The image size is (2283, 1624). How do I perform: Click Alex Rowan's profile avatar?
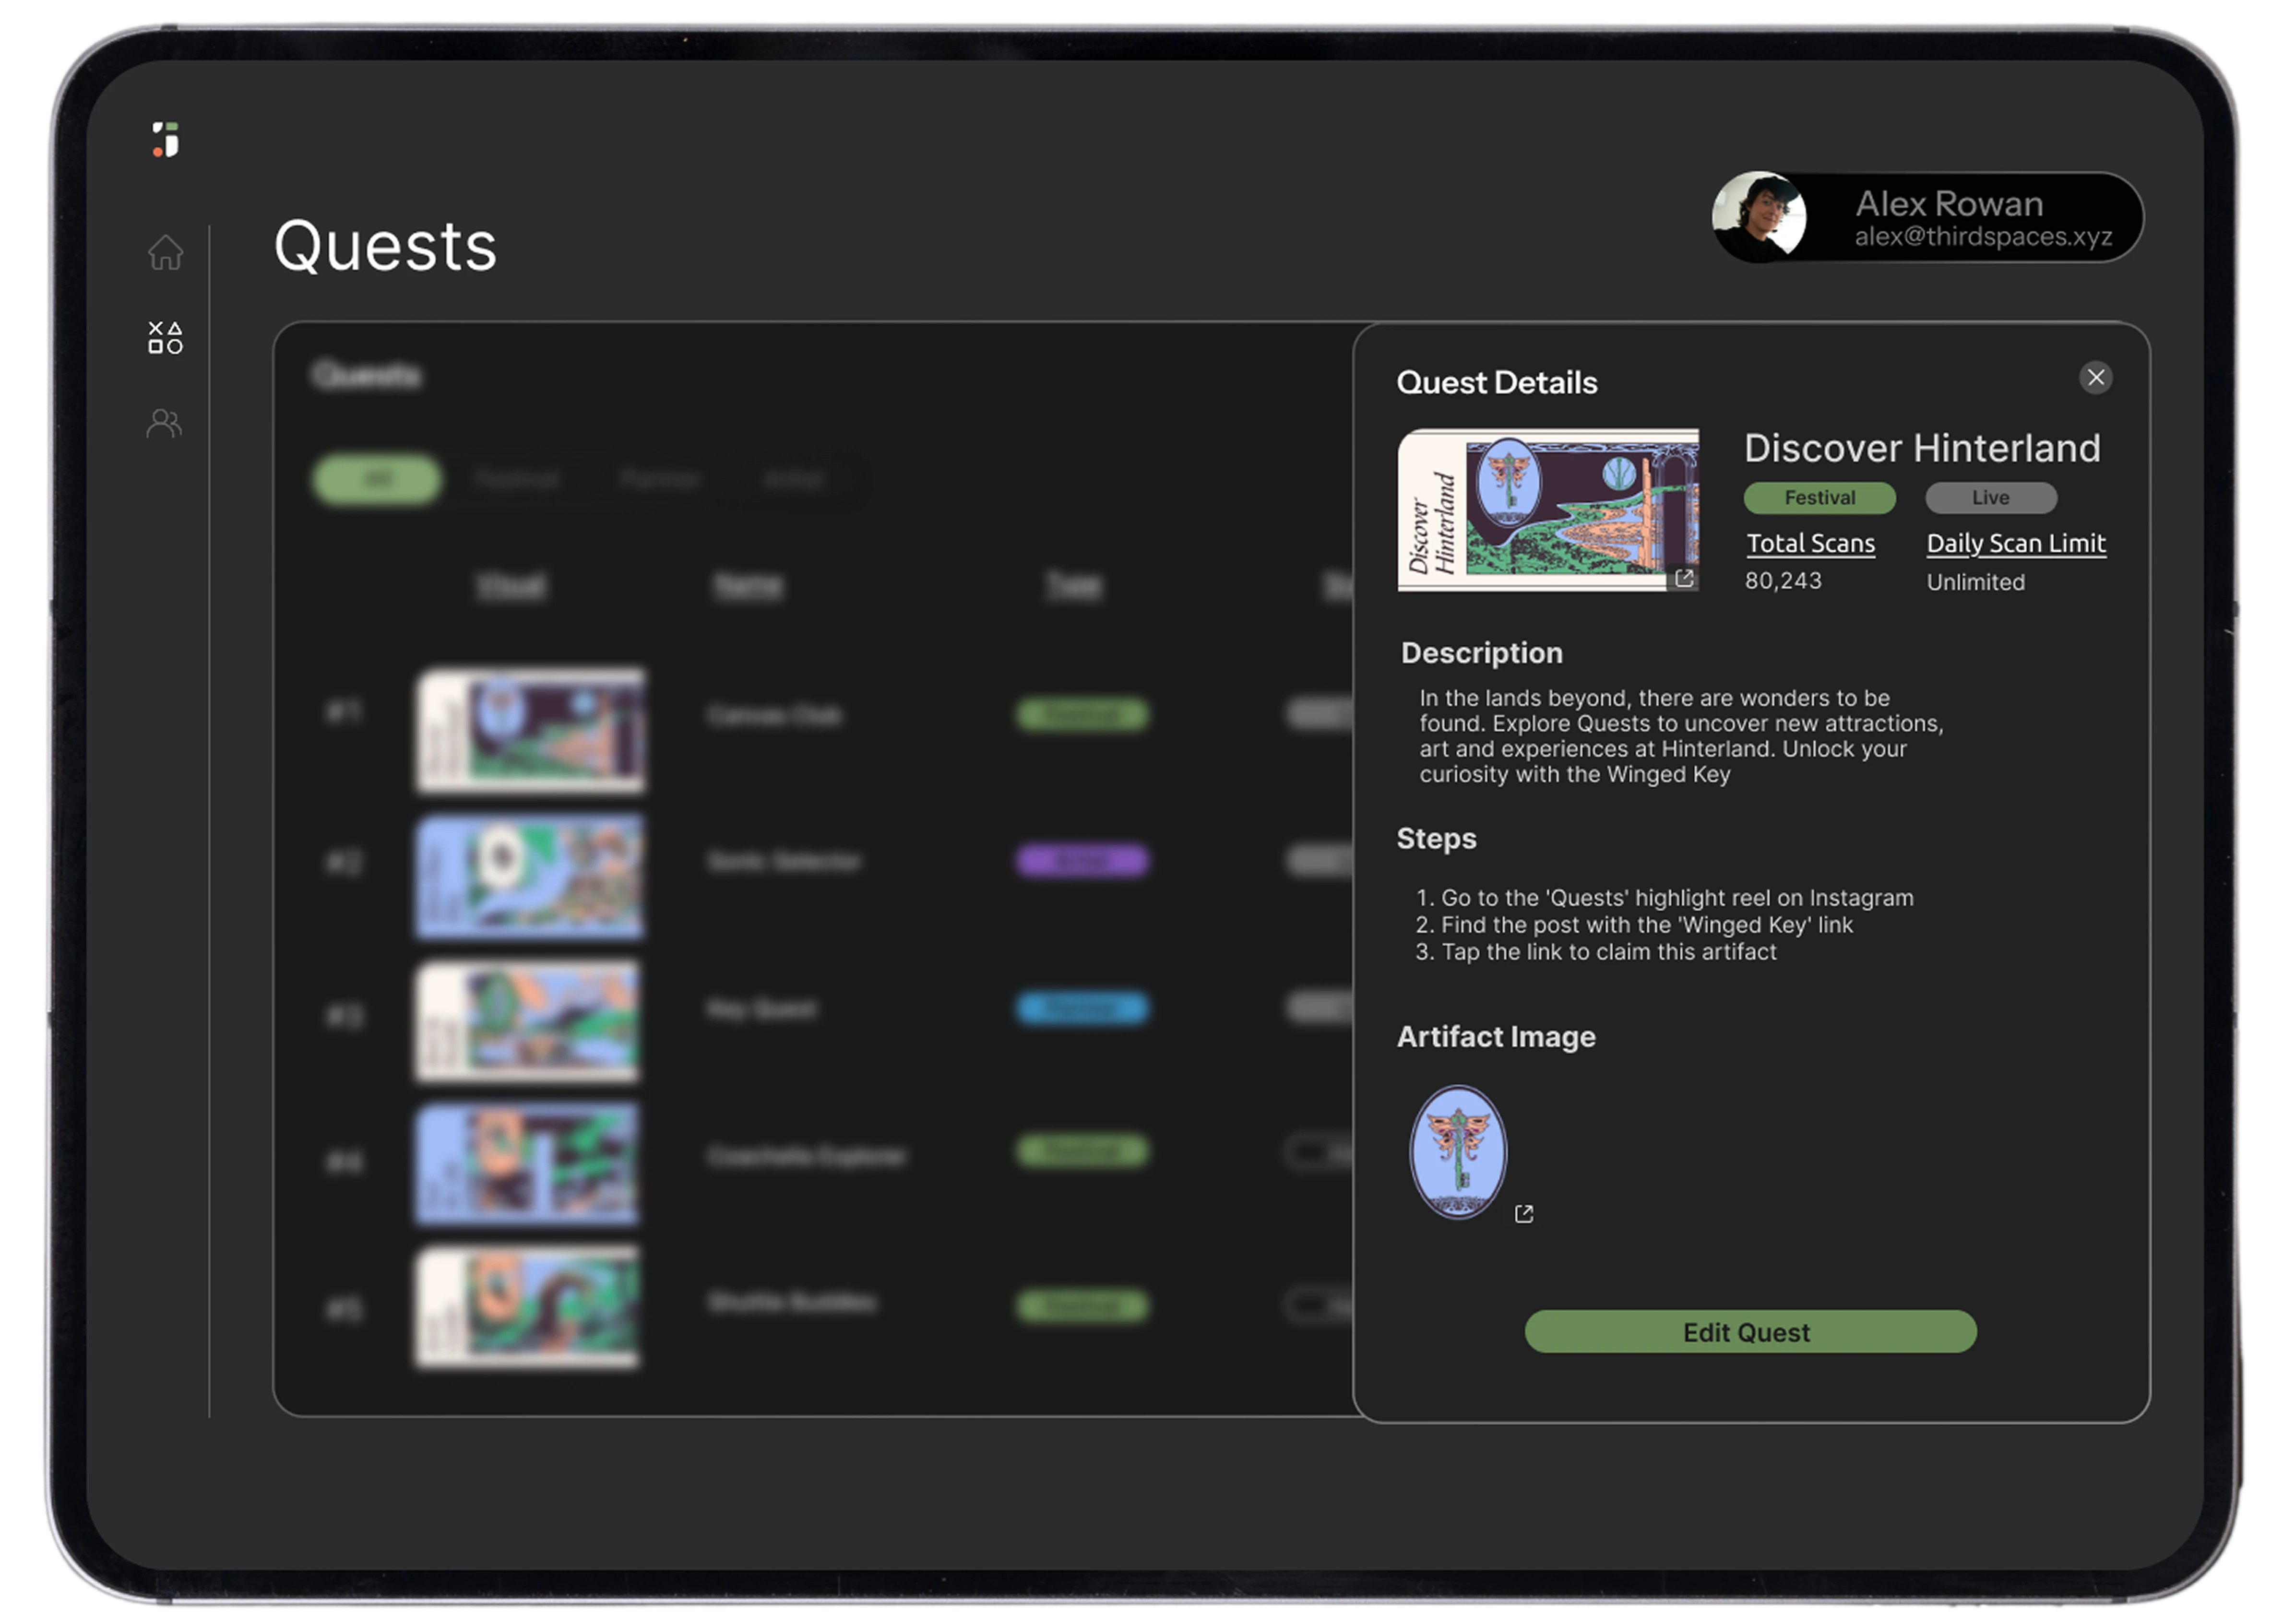point(1759,217)
